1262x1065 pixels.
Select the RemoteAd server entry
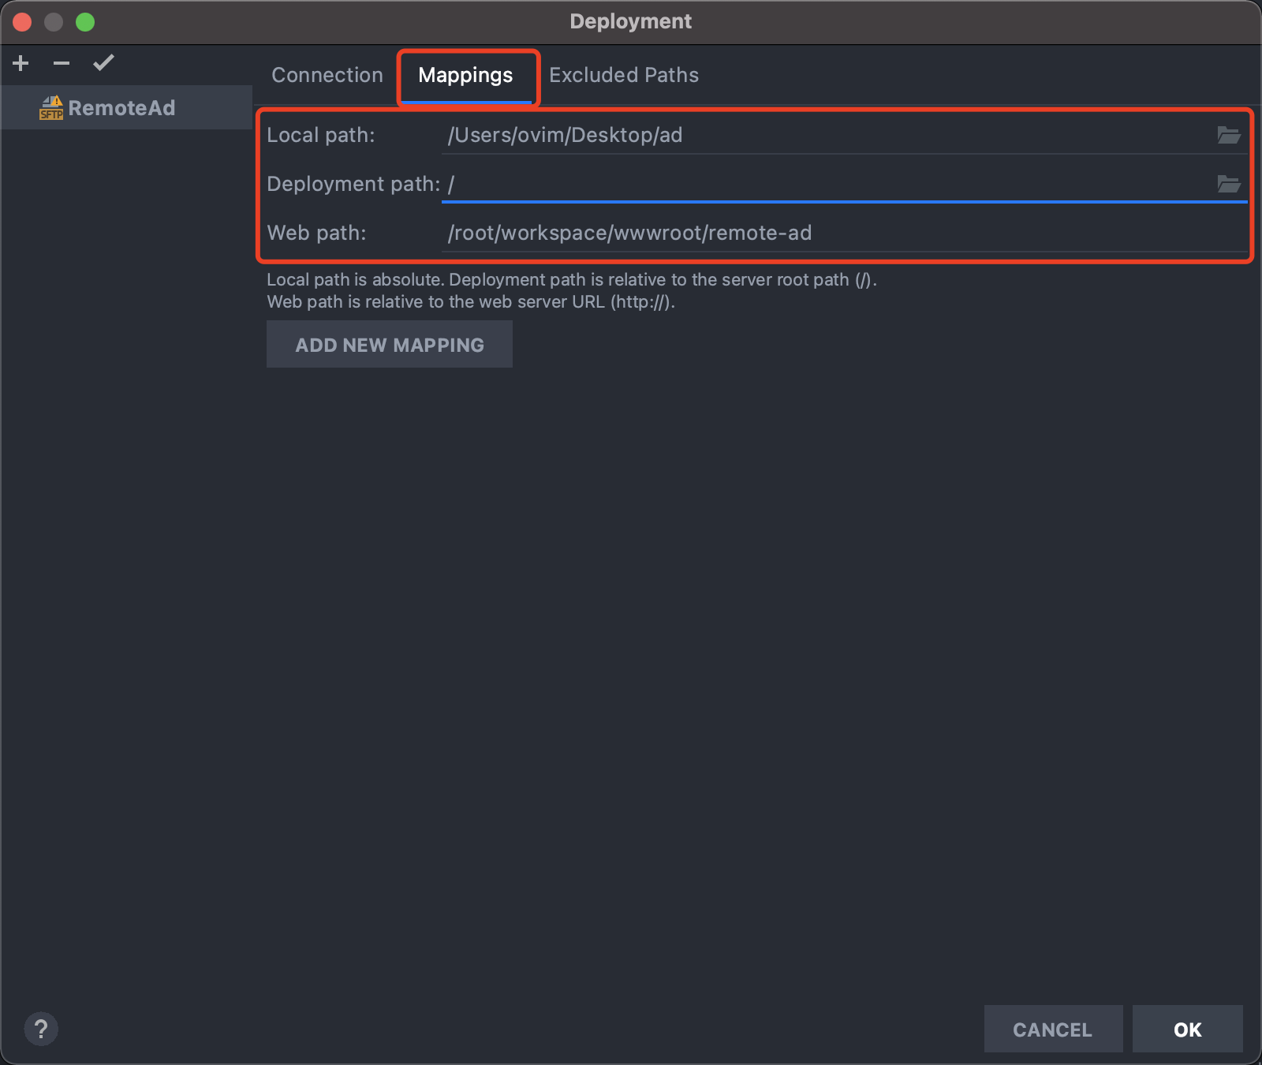click(x=126, y=107)
